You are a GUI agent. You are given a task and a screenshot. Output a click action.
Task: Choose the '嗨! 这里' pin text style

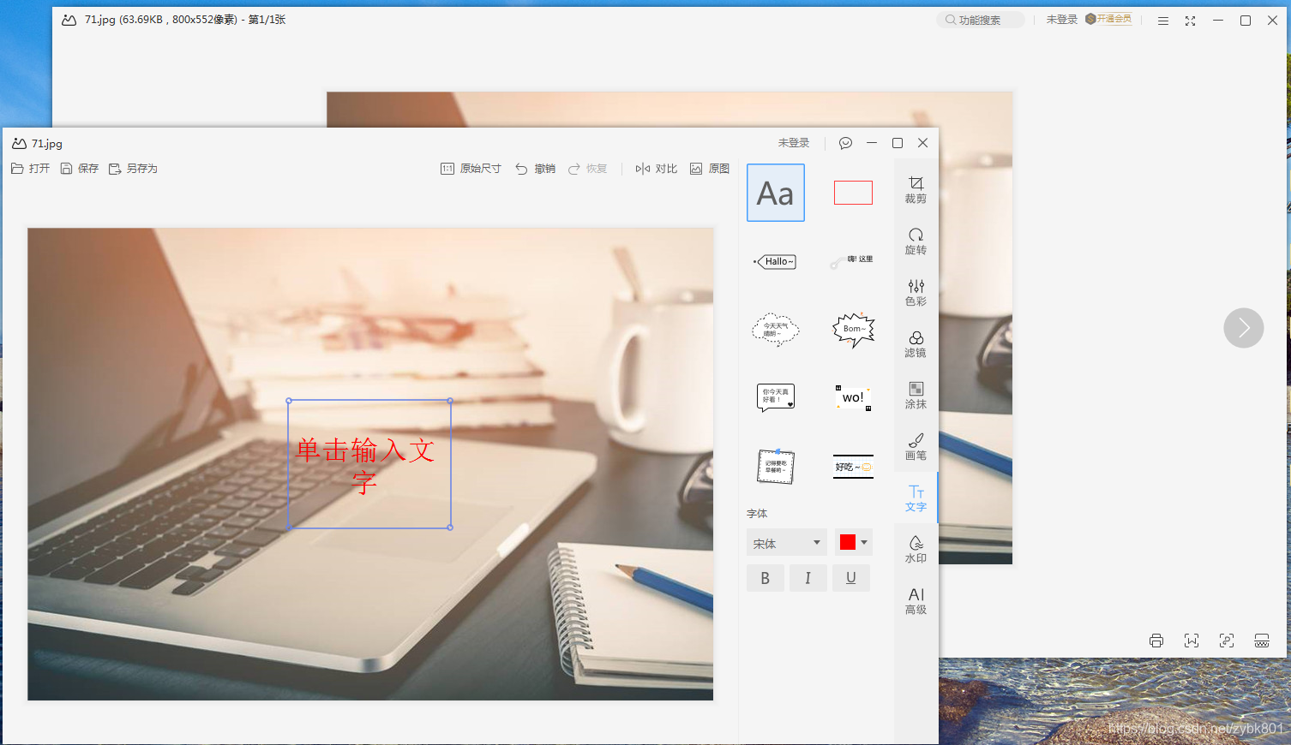pyautogui.click(x=852, y=260)
